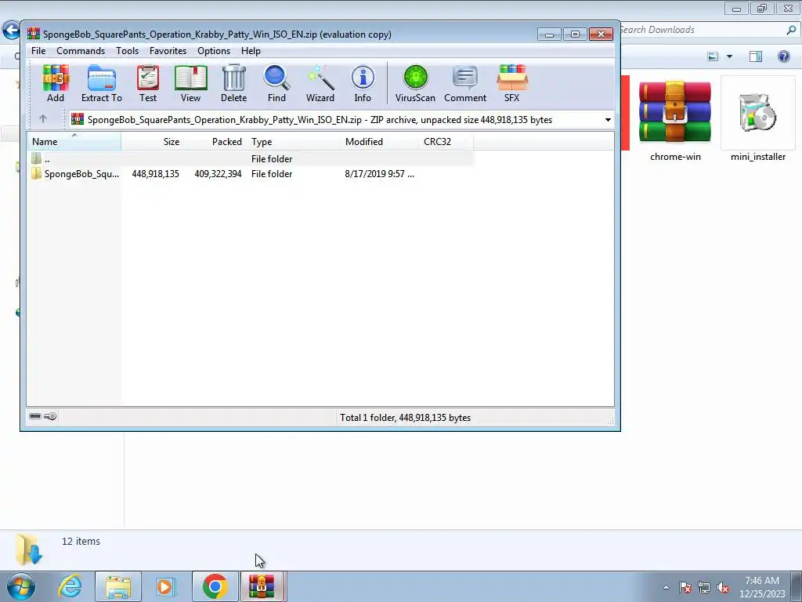Click WinRAR taskbar button
802x602 pixels.
(262, 586)
